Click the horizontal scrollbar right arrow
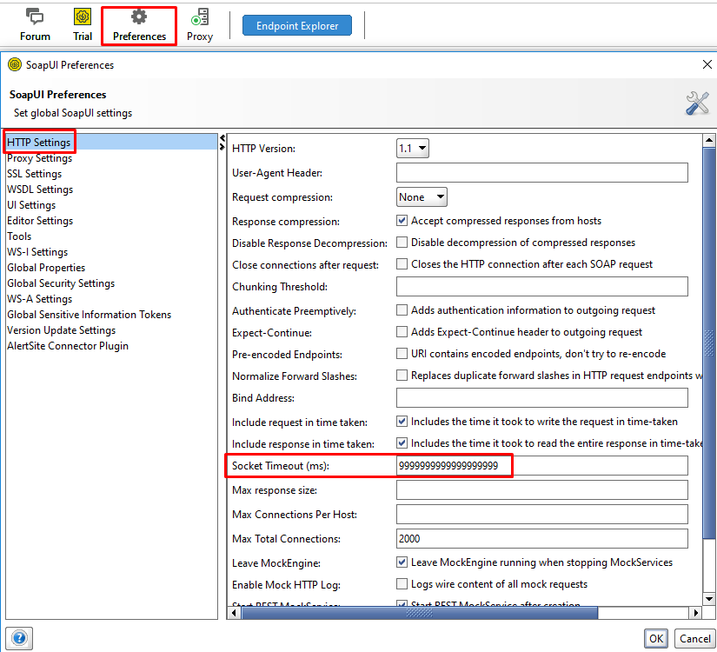Viewport: 717px width, 652px height. coord(695,612)
